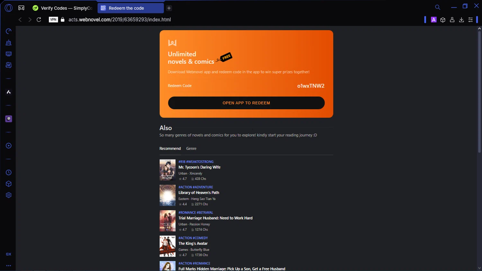
Task: Click Eastern · Heng Sao Tian Ya text
Action: click(x=197, y=199)
